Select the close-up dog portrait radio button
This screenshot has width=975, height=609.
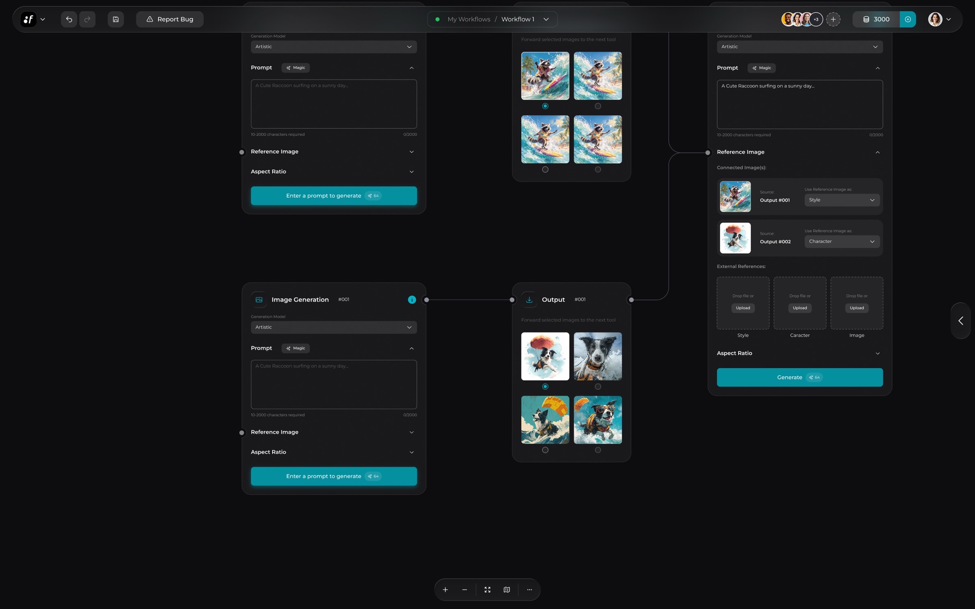tap(598, 387)
